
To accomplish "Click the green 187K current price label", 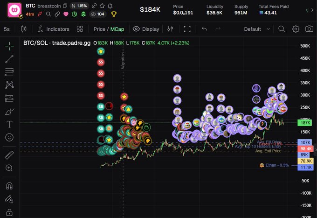I will pyautogui.click(x=305, y=123).
